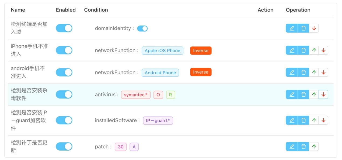This screenshot has width=342, height=160.
Task: Click the rule name 检测终端是否加入域
Action: coord(29,28)
